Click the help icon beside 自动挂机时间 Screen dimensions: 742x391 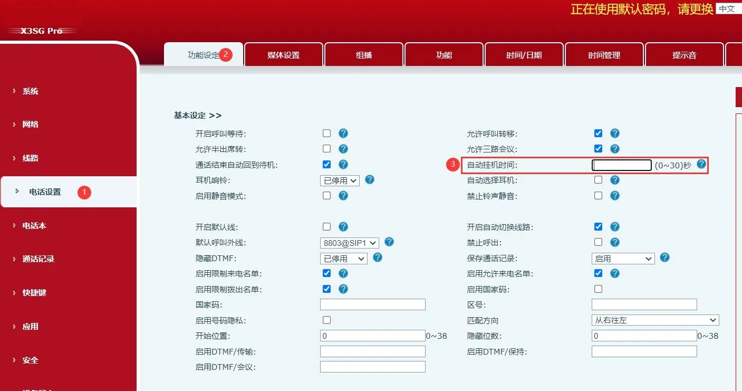coord(701,164)
